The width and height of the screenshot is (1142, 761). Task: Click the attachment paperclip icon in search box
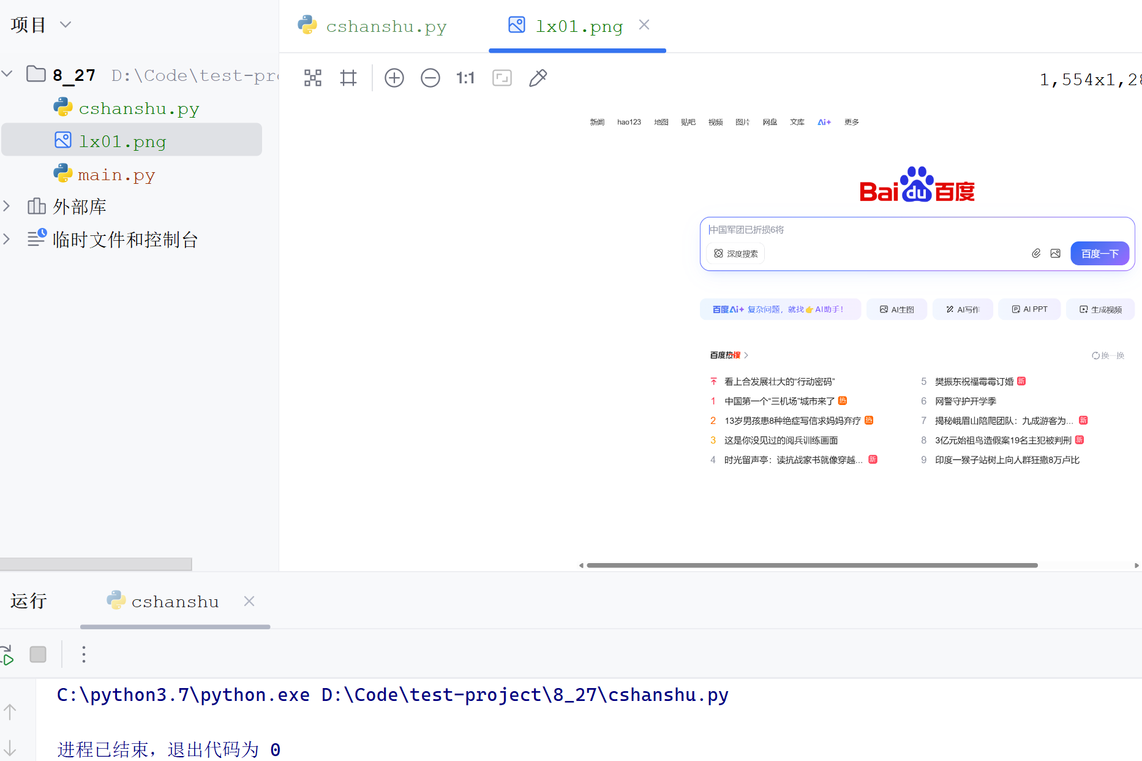(1036, 253)
